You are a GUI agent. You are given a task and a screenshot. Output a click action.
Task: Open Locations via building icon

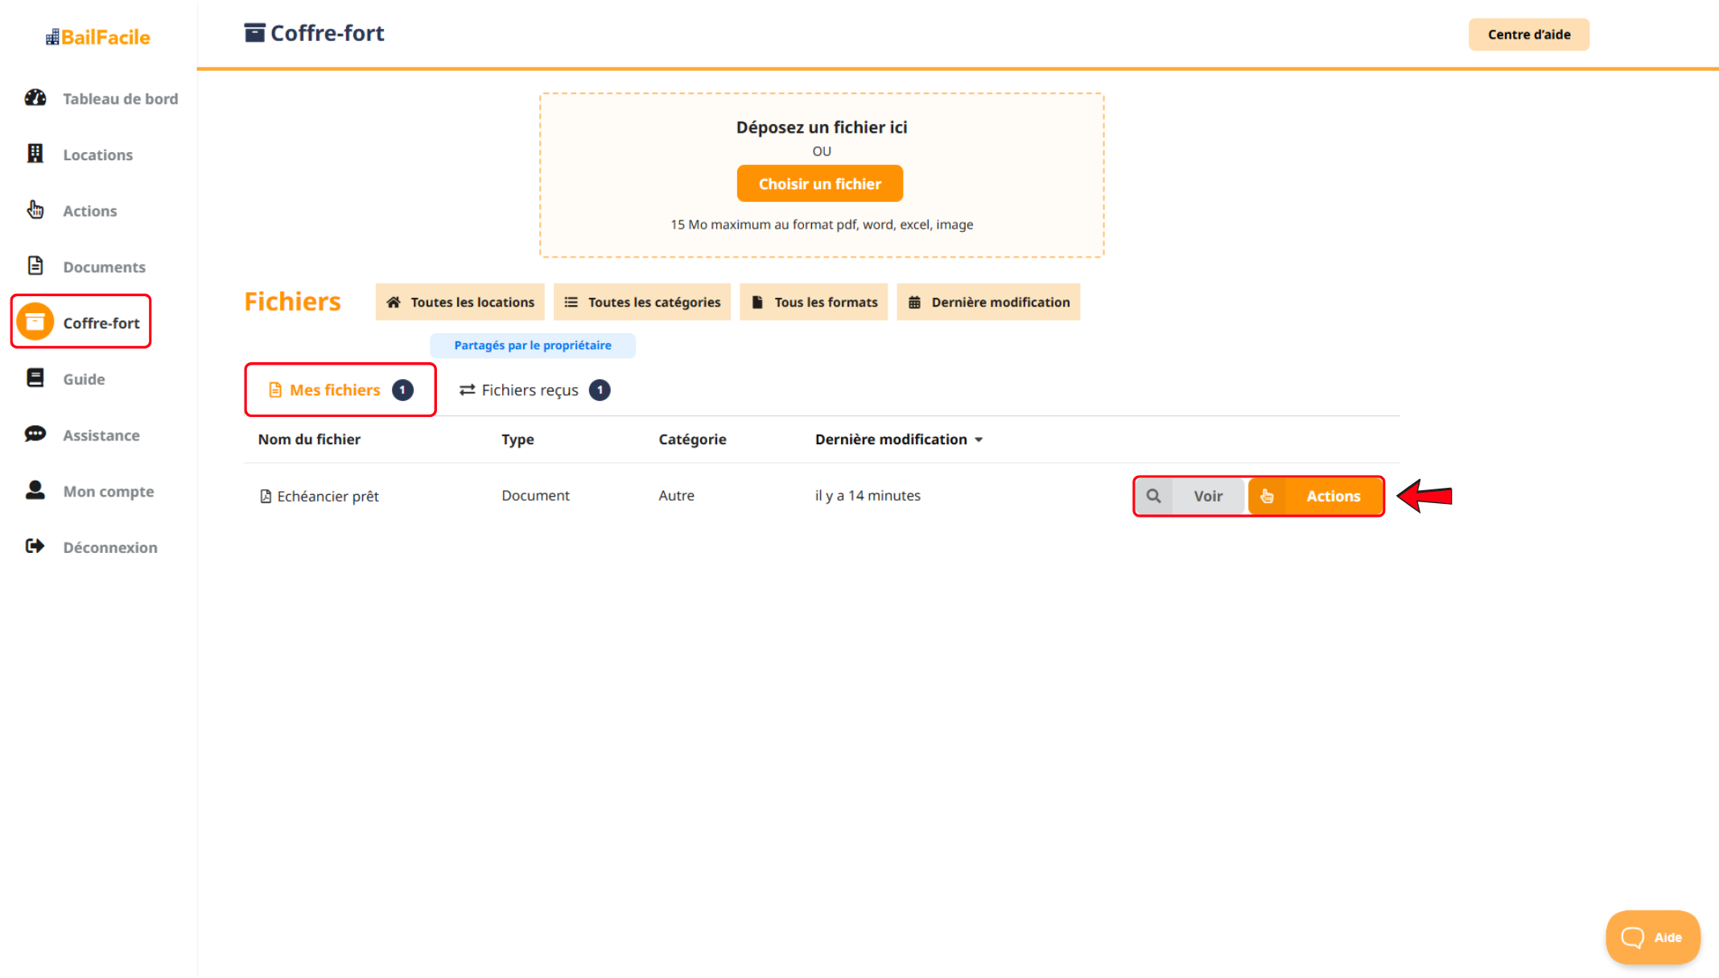pos(35,154)
